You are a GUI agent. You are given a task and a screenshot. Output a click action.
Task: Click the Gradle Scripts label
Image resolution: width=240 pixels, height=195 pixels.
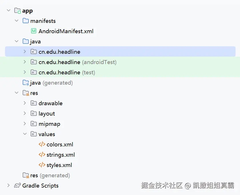coord(40,186)
